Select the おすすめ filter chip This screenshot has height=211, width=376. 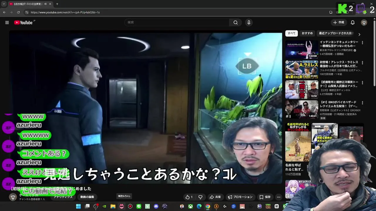click(307, 33)
